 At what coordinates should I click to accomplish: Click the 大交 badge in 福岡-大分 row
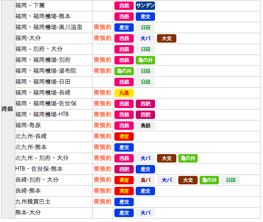[166, 39]
